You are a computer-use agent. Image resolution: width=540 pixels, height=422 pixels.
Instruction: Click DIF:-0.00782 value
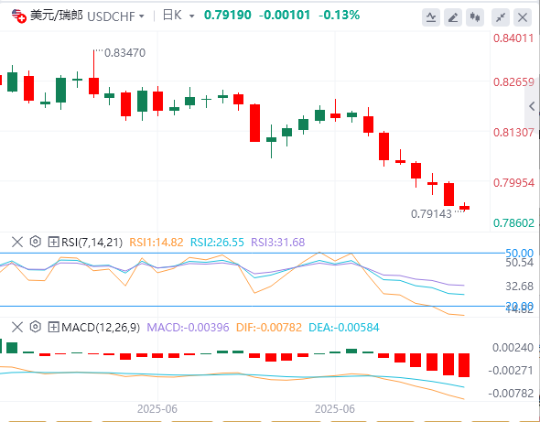coord(269,328)
